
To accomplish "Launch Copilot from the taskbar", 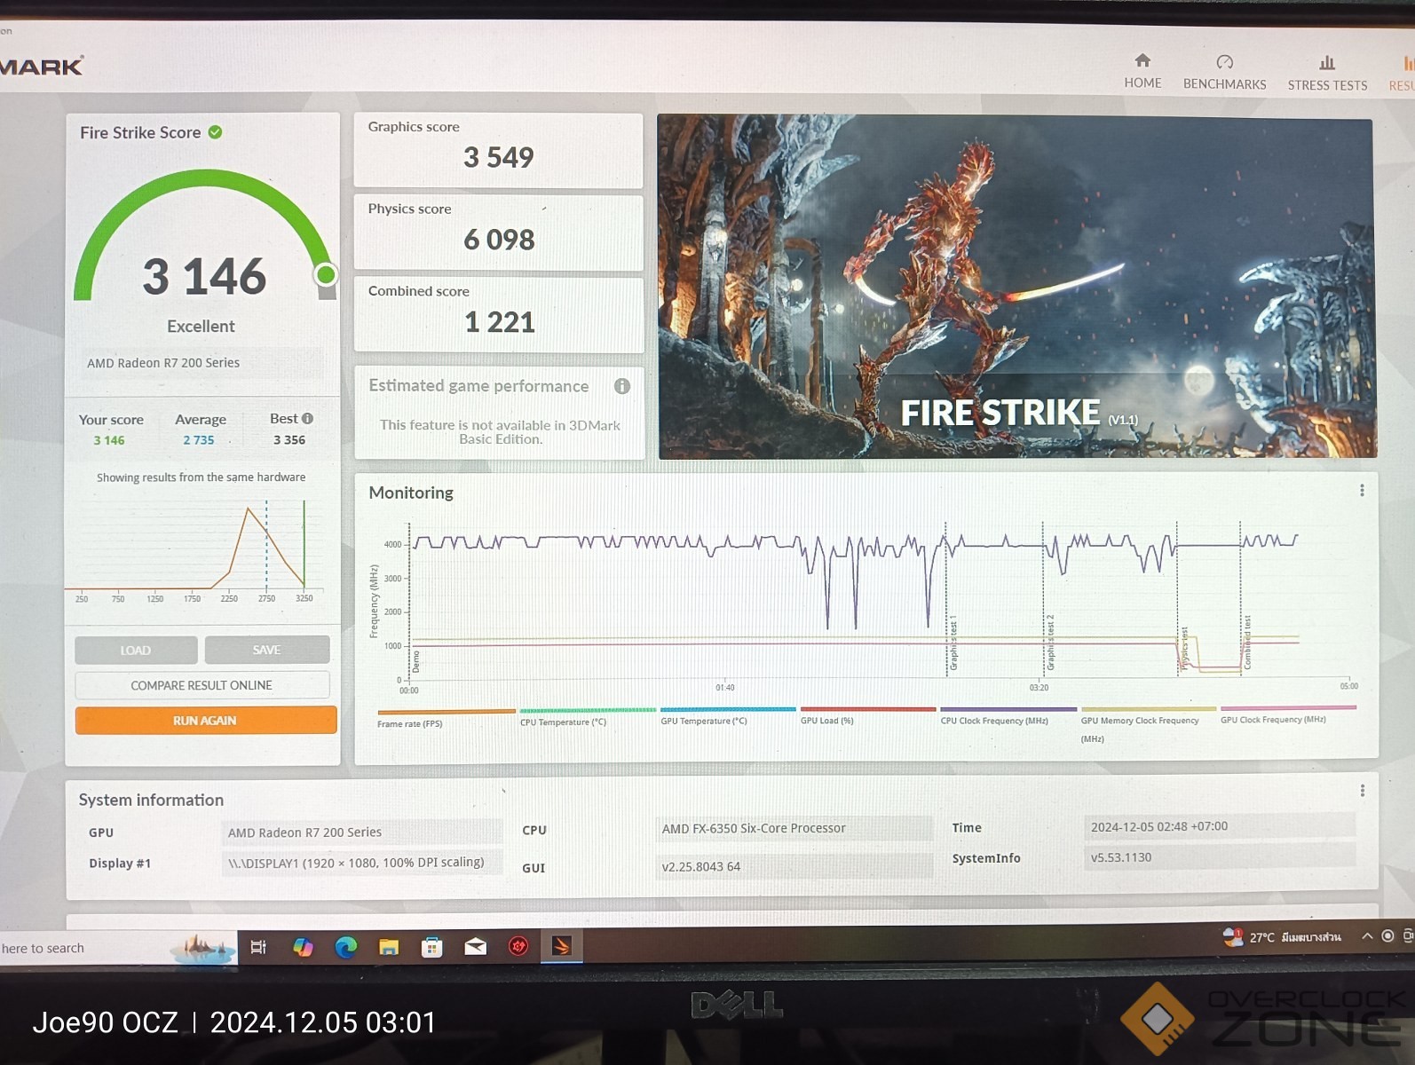I will (x=303, y=947).
